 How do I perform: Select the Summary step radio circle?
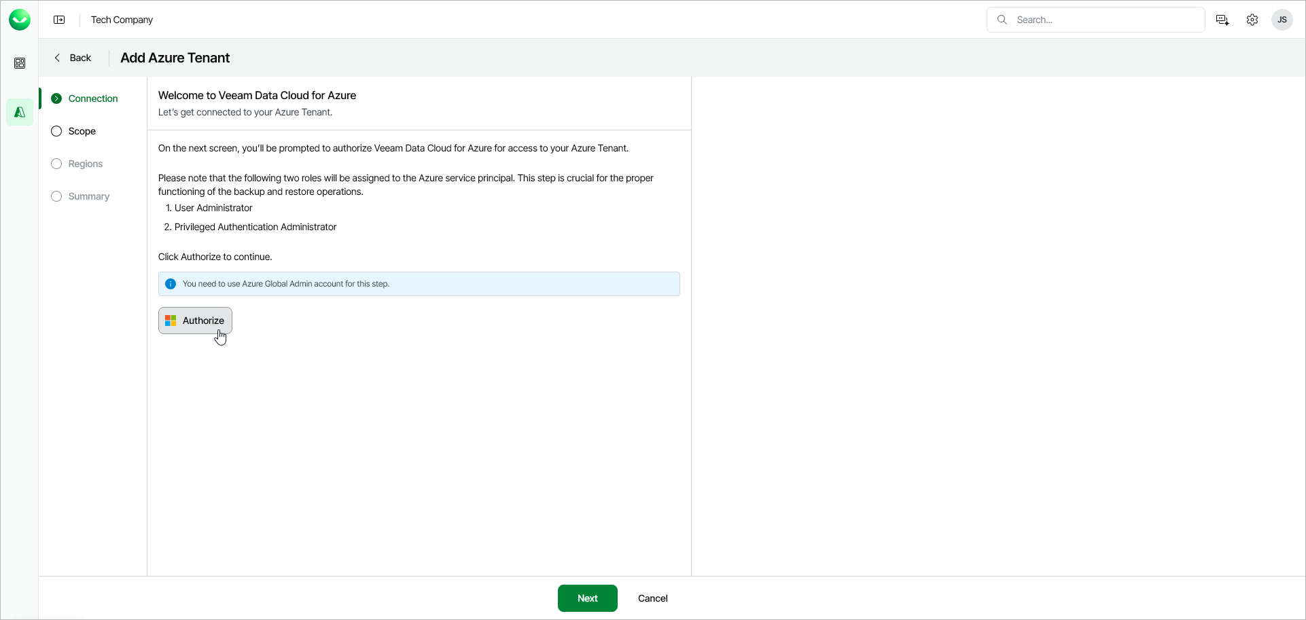56,196
